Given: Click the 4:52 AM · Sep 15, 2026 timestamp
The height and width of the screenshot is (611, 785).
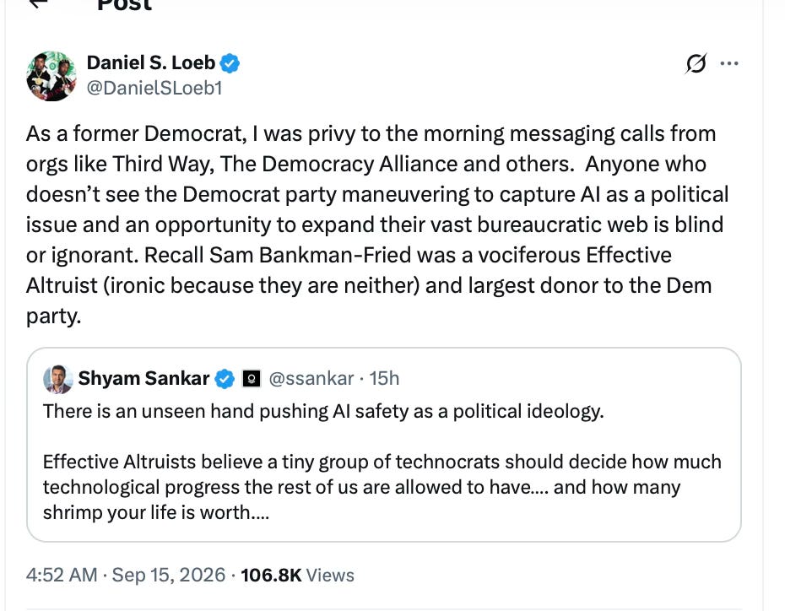Looking at the screenshot, I should click(x=126, y=575).
